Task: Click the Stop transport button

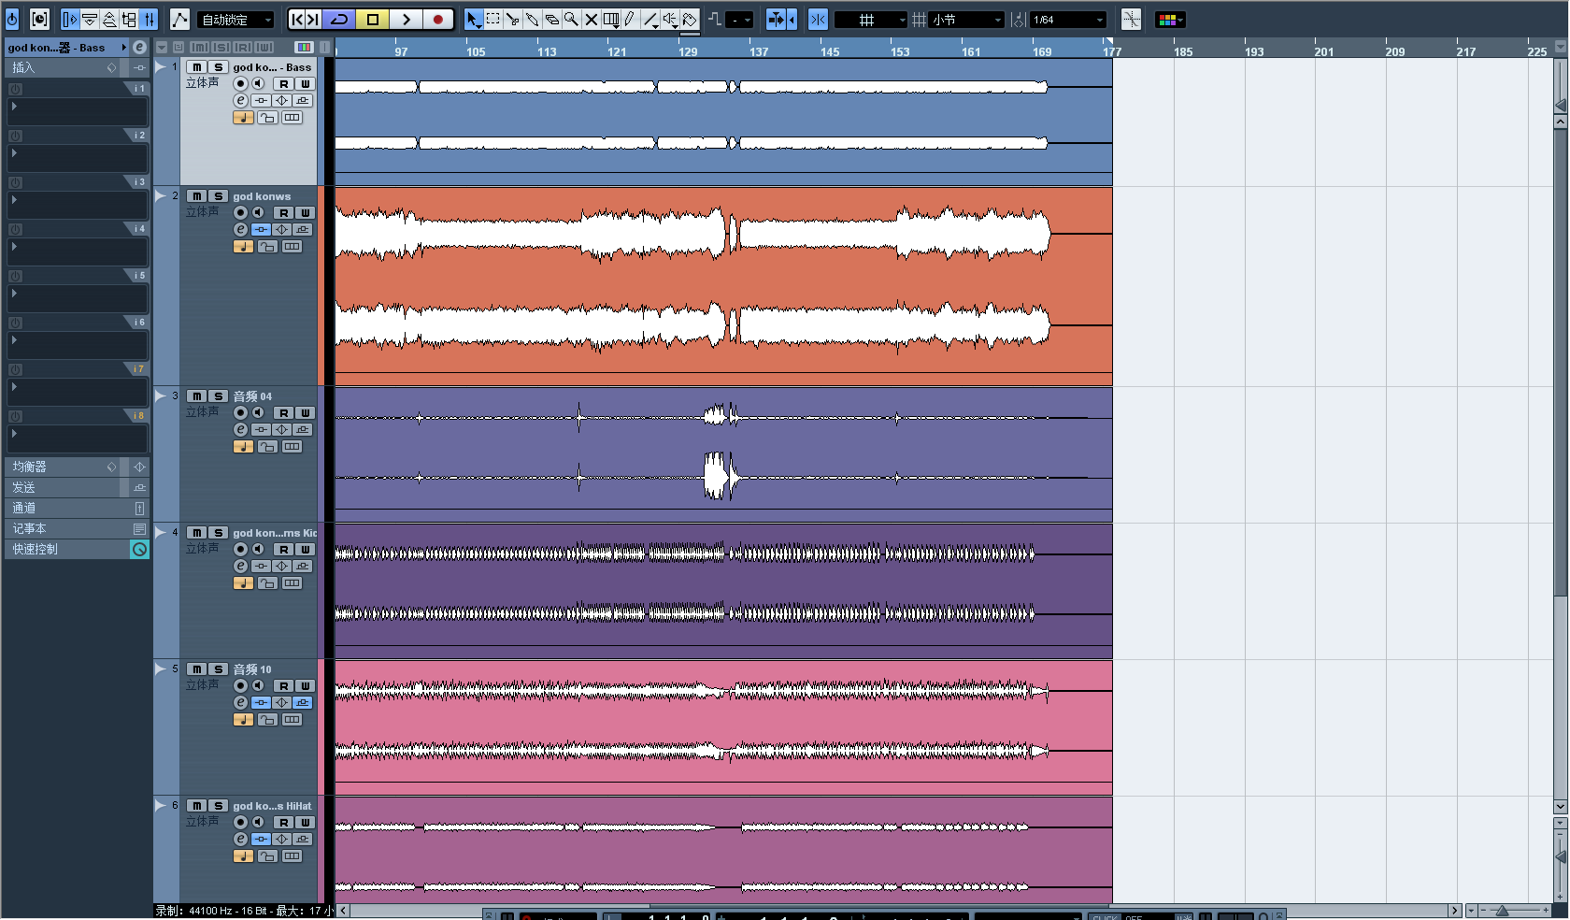Action: 372,19
